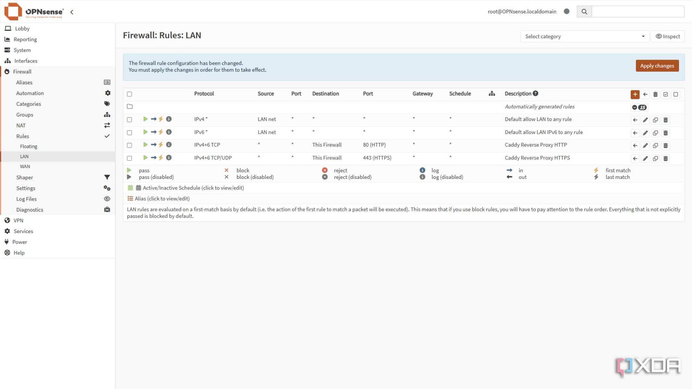Click the Apply changes button
692x389 pixels.
(x=657, y=66)
